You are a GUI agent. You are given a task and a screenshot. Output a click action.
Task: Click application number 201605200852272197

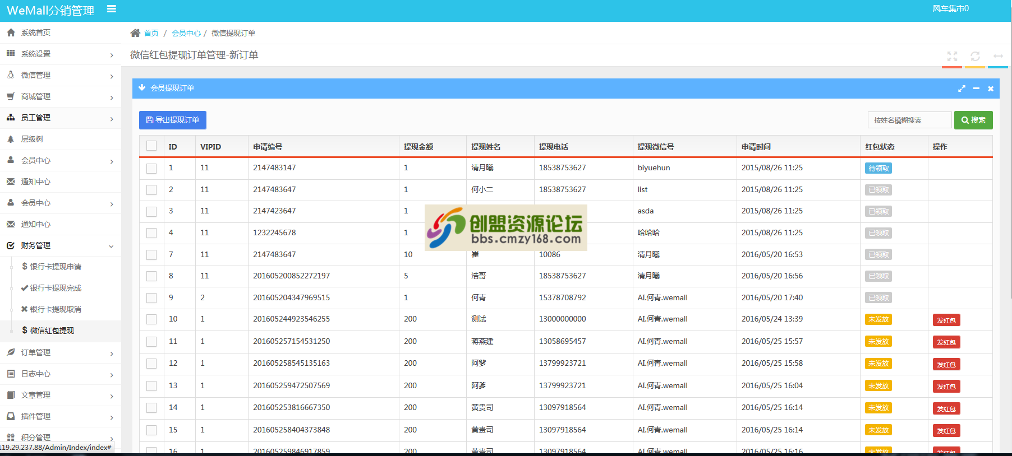(x=291, y=276)
